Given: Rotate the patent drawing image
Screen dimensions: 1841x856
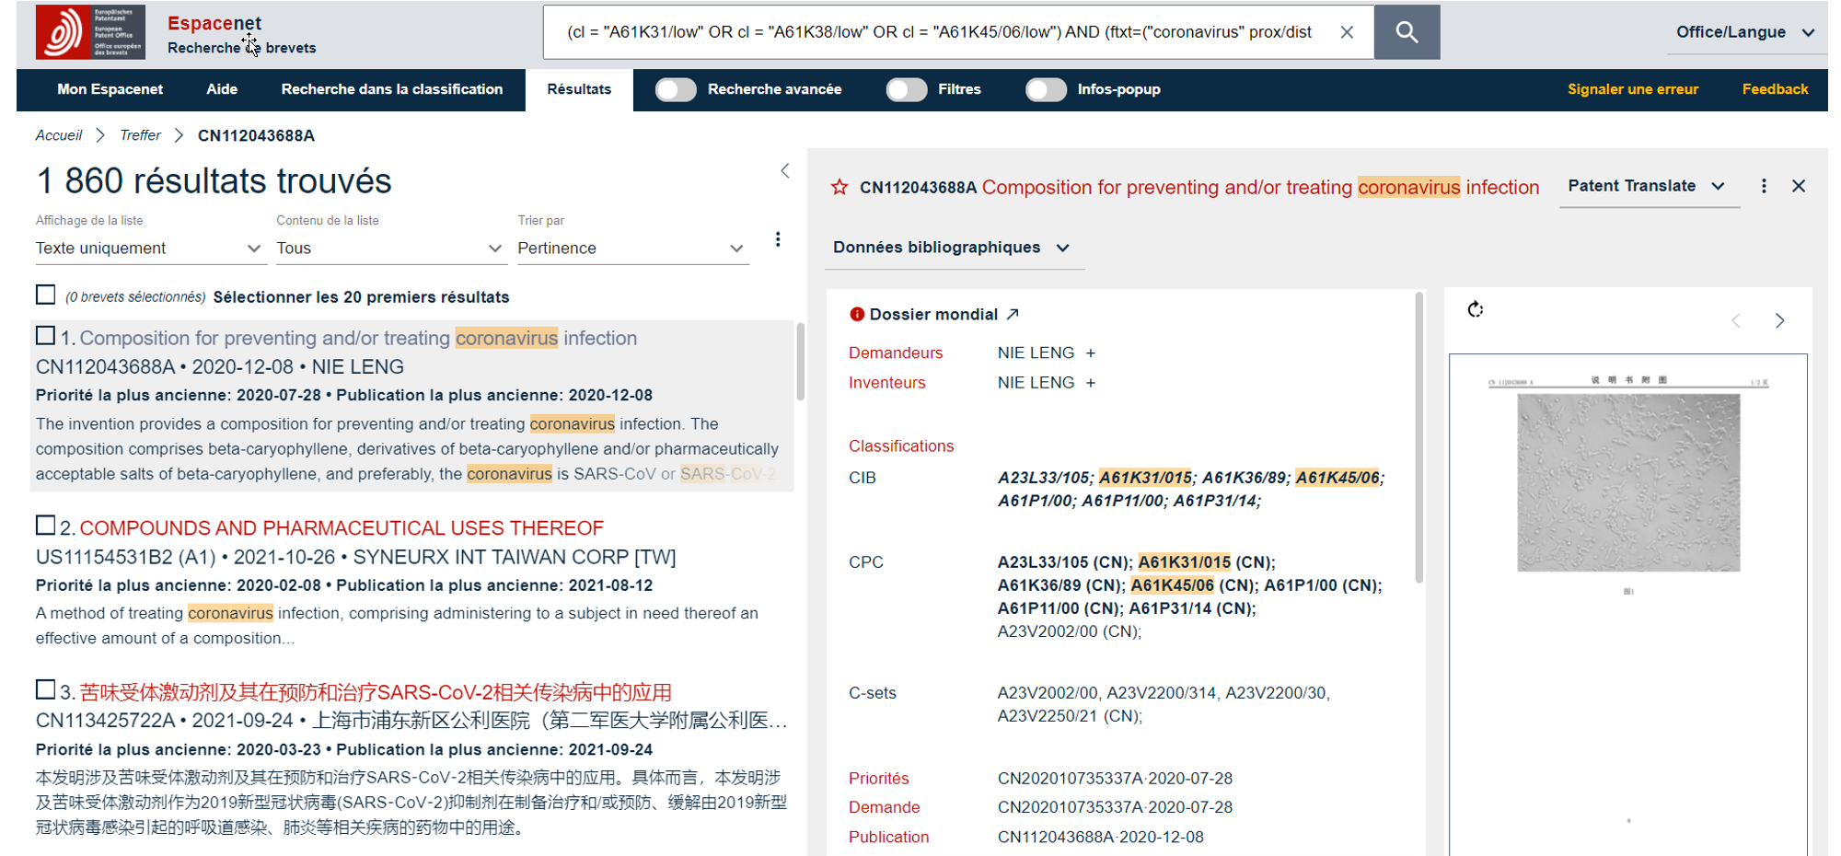Looking at the screenshot, I should (1476, 310).
